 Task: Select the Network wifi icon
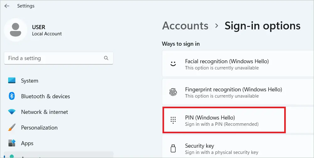(x=12, y=112)
